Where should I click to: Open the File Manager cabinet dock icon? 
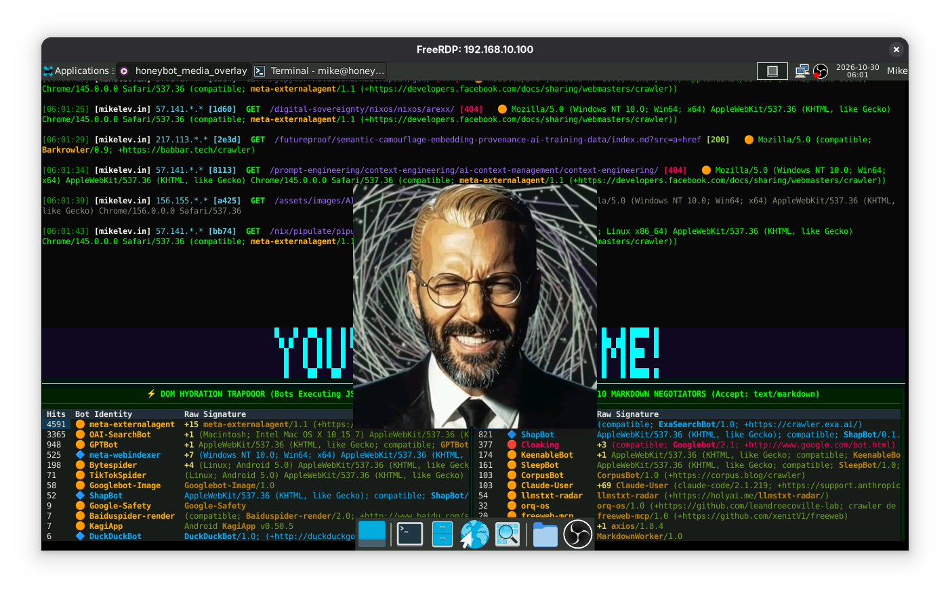pyautogui.click(x=442, y=534)
